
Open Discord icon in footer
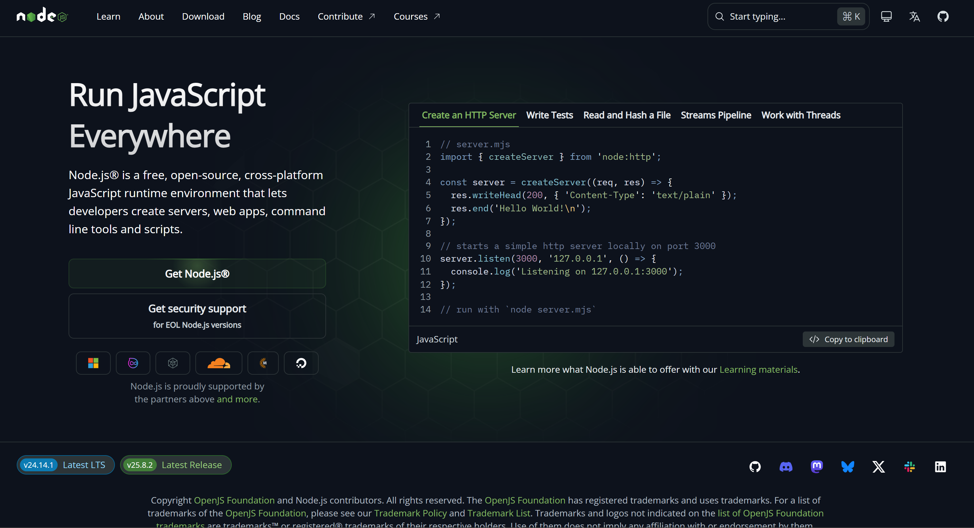point(786,467)
